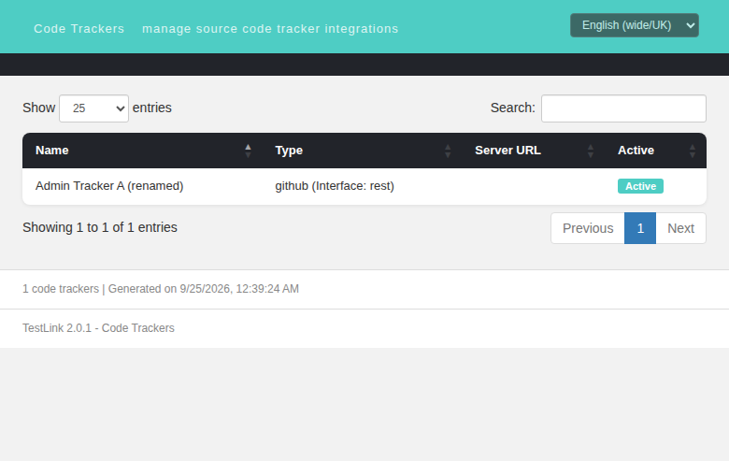729x461 pixels.
Task: Click 'manage source code tracker integrations' subtitle
Action: point(270,29)
